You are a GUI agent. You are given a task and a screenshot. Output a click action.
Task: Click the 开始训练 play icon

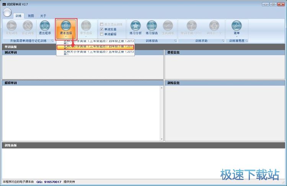tap(12, 26)
